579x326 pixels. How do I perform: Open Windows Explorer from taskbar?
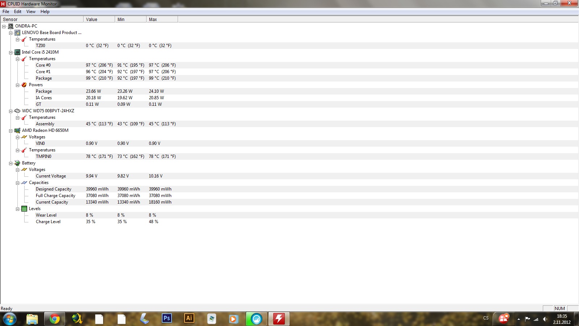click(32, 319)
